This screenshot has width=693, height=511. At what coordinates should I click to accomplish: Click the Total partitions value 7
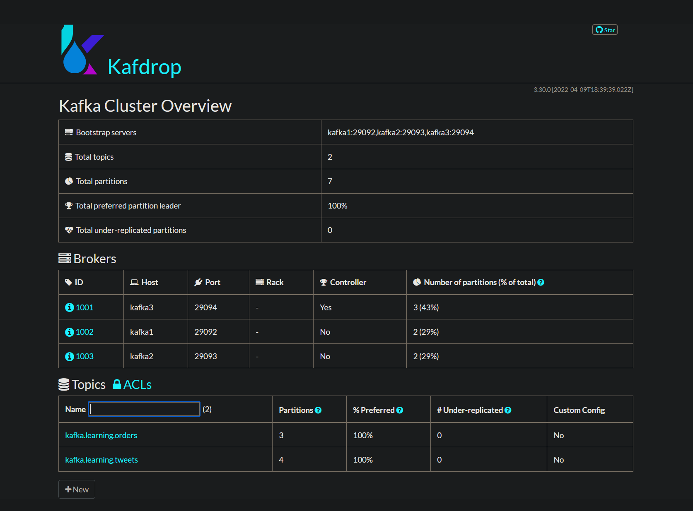pyautogui.click(x=330, y=181)
